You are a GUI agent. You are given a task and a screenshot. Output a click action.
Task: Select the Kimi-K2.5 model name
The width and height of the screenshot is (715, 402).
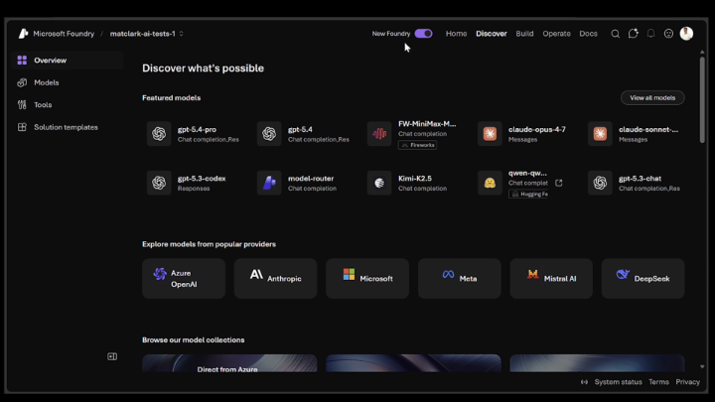click(415, 179)
